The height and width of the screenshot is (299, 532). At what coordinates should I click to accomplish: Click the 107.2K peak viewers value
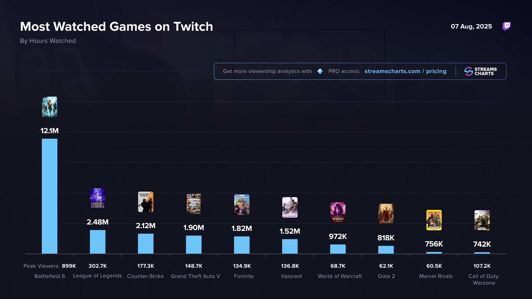click(x=482, y=266)
